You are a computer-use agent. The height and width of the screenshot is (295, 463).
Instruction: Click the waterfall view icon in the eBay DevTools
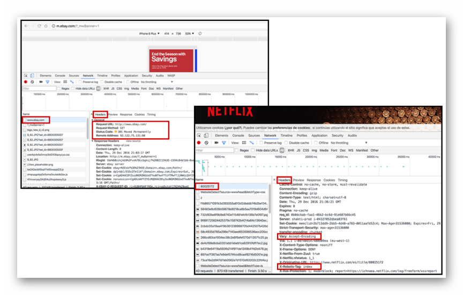[x=72, y=82]
